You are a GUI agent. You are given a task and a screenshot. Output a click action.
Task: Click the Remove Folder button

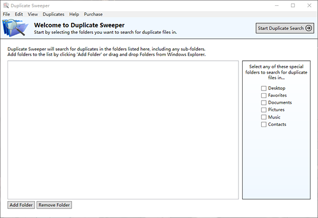point(54,205)
